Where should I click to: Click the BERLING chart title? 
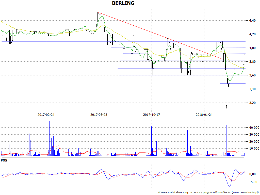point(123,3)
